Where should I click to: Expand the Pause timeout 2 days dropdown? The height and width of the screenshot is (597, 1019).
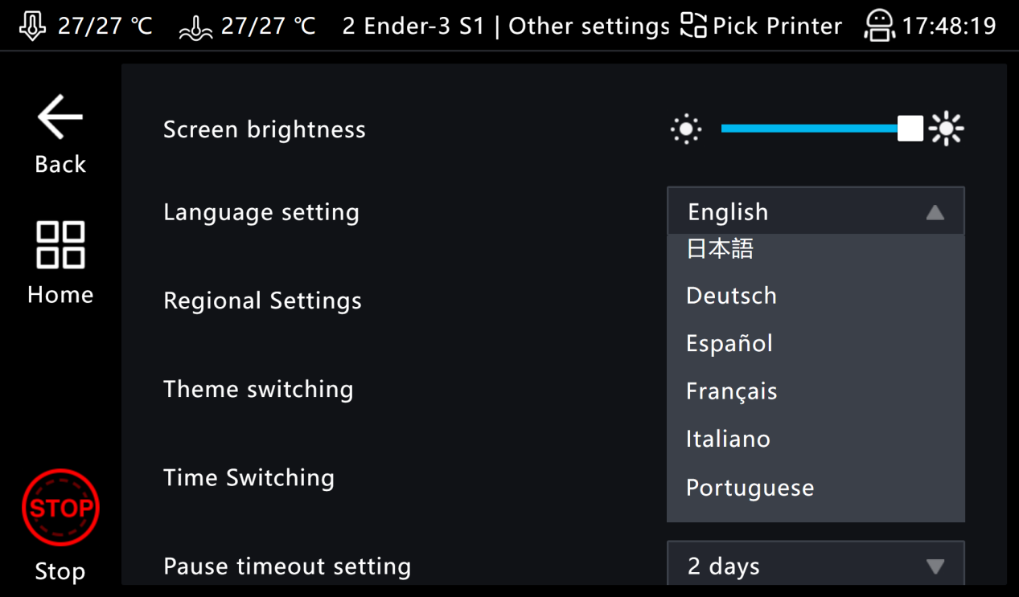815,566
